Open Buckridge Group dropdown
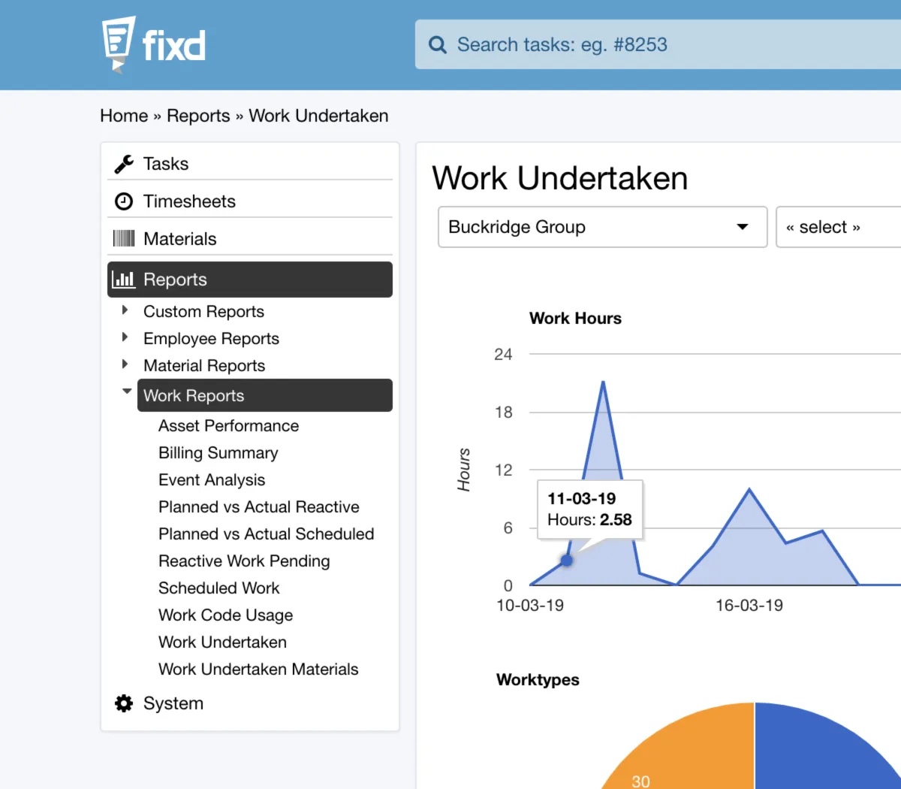The width and height of the screenshot is (901, 789). coord(603,227)
